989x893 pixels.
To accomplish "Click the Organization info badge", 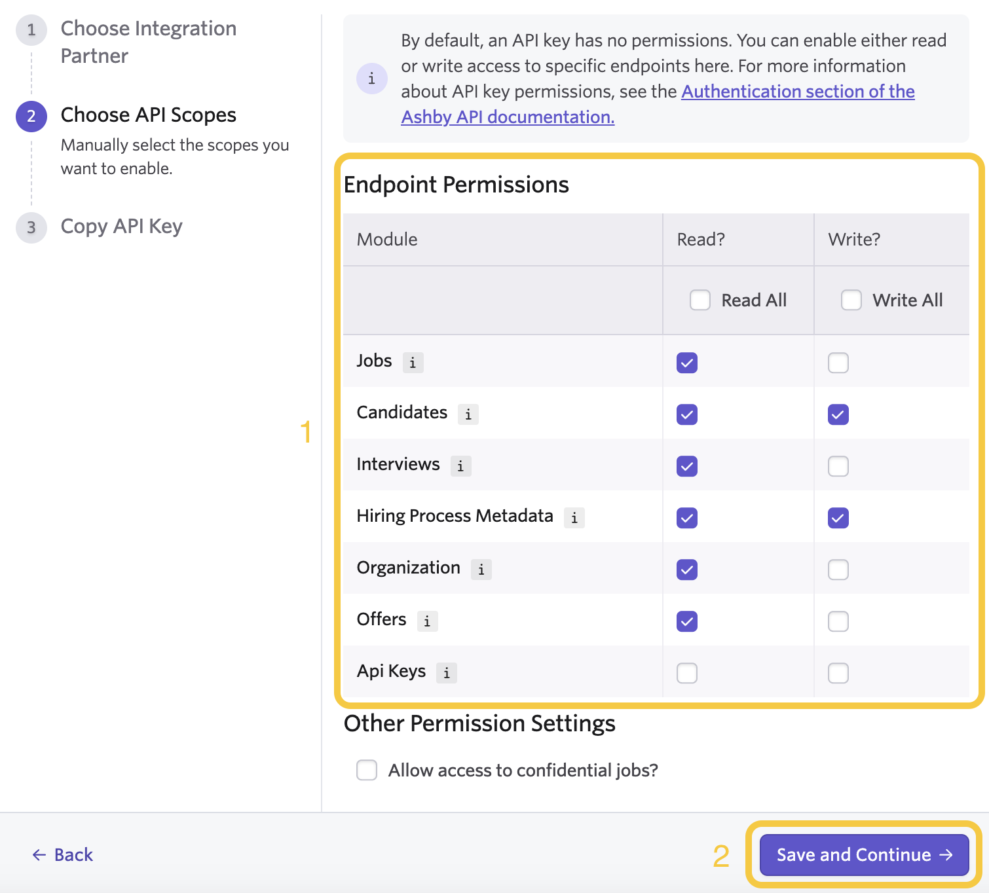I will pos(481,569).
